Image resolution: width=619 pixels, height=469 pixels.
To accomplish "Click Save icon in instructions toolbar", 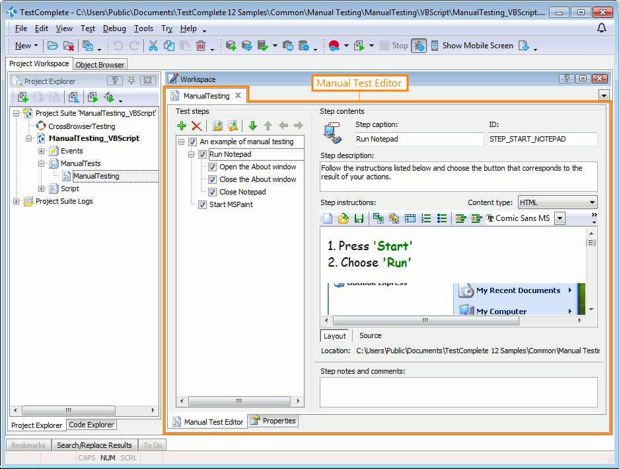I will (x=359, y=218).
